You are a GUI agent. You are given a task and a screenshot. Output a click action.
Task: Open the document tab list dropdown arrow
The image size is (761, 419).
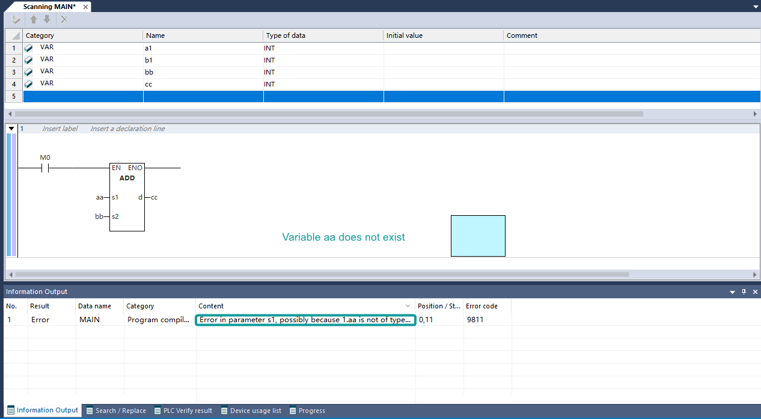tap(756, 6)
